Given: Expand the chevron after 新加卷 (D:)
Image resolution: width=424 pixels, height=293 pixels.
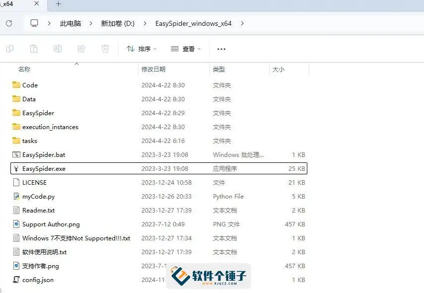Looking at the screenshot, I should pos(145,23).
